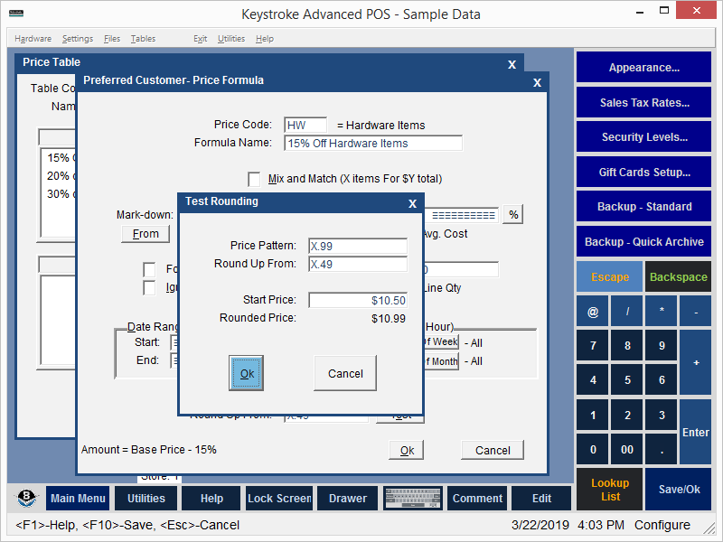This screenshot has height=542, width=723.
Task: Open the Help menu in menu bar
Action: pyautogui.click(x=265, y=39)
